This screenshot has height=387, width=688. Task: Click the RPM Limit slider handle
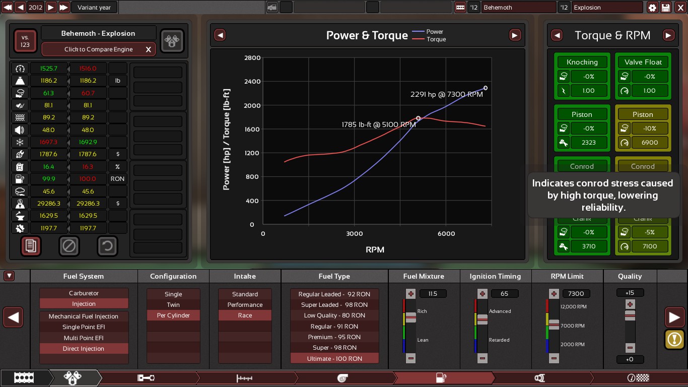click(x=554, y=325)
